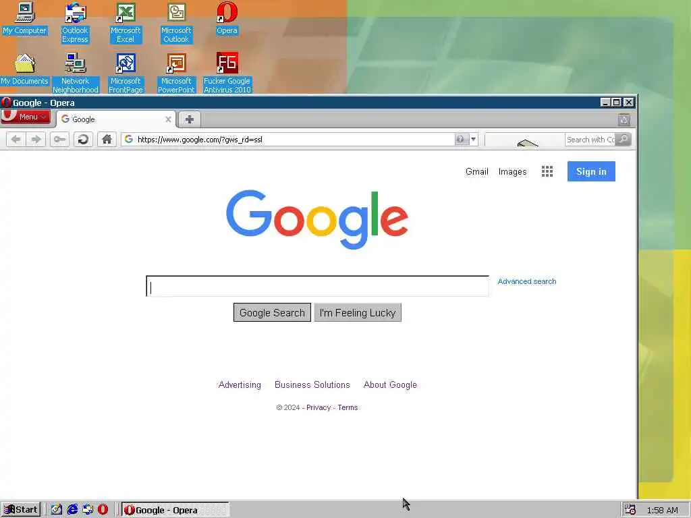Open the Terms footer link
The image size is (691, 518).
[x=348, y=407]
